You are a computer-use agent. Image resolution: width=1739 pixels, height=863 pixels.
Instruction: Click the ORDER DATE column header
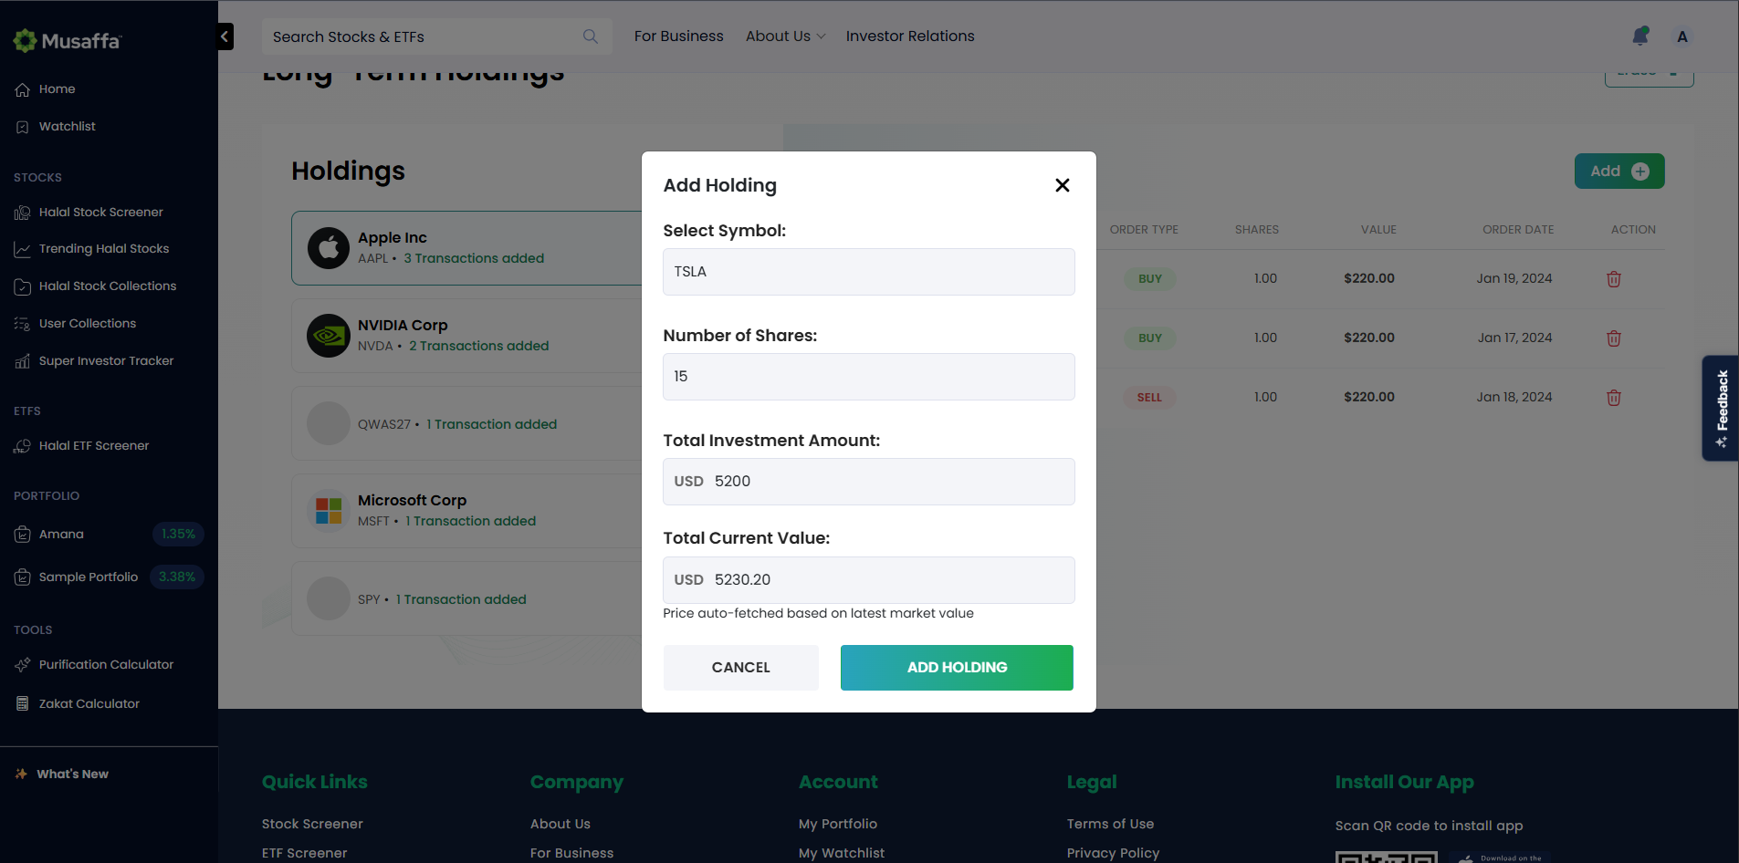coord(1518,230)
